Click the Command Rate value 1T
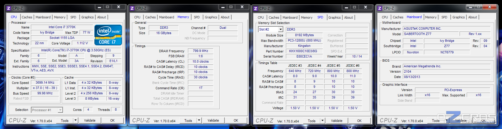Screen dimensions: 502x129 coord(201,88)
